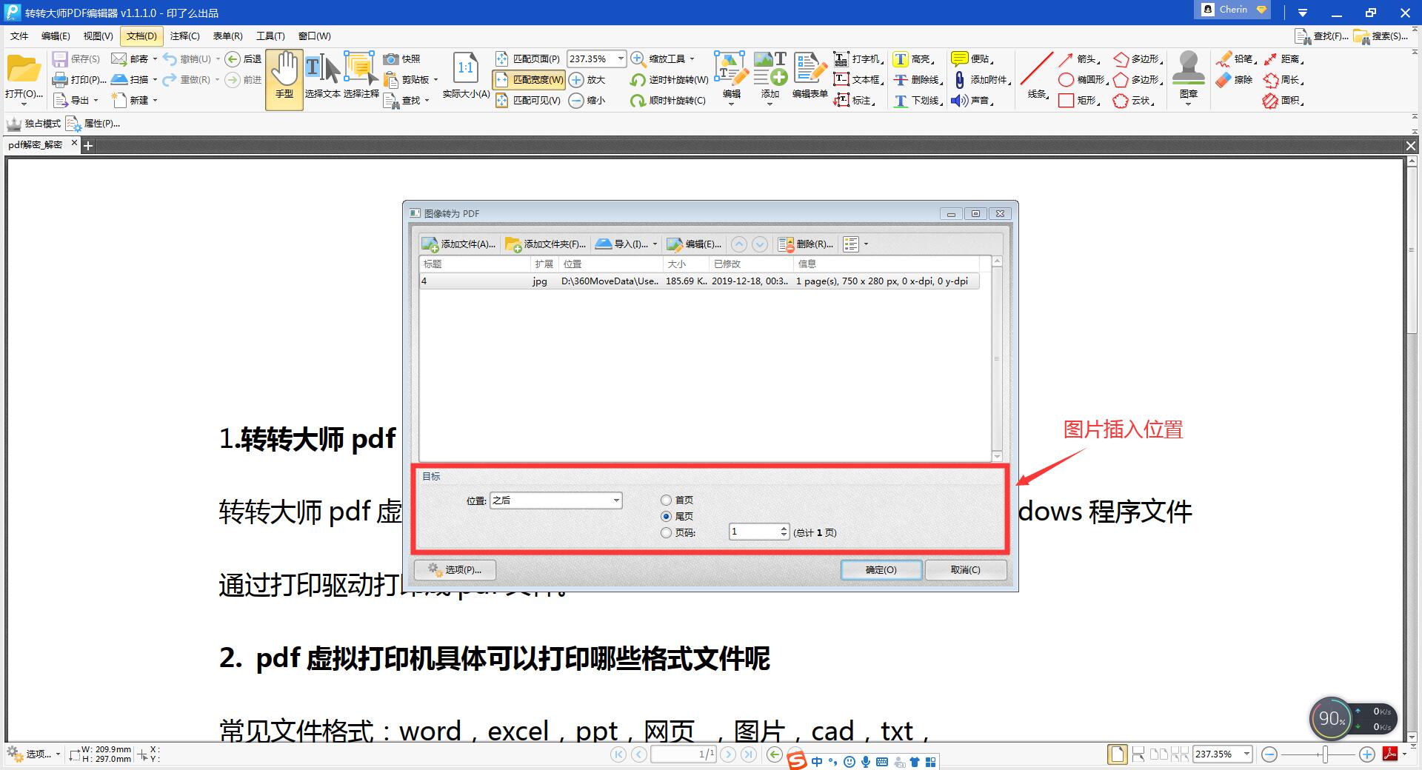Image resolution: width=1422 pixels, height=770 pixels.
Task: Open dialog 选项(P)... settings
Action: tap(455, 569)
